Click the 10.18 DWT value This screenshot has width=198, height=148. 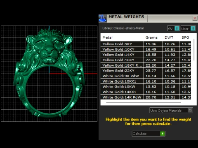(x=170, y=87)
